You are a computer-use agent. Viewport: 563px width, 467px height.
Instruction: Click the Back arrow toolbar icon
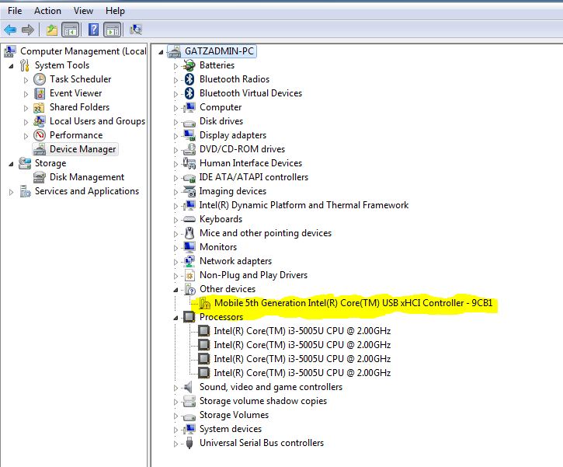pyautogui.click(x=10, y=30)
